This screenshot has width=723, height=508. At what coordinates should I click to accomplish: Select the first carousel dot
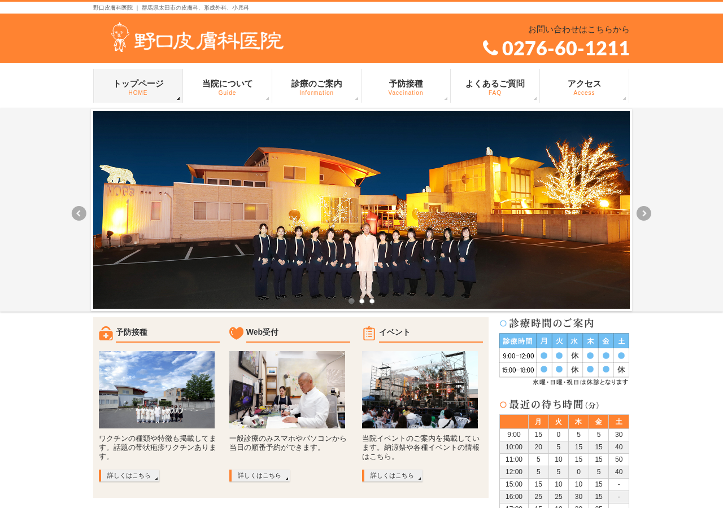coord(351,301)
